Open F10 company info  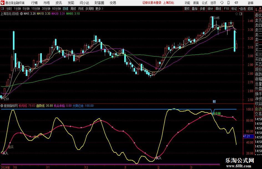click(226, 9)
